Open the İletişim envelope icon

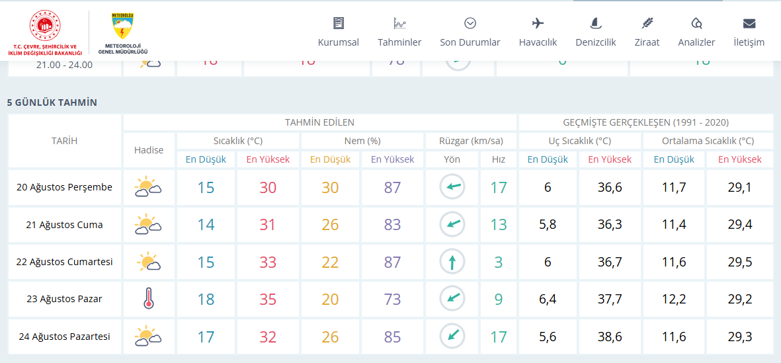[x=749, y=23]
